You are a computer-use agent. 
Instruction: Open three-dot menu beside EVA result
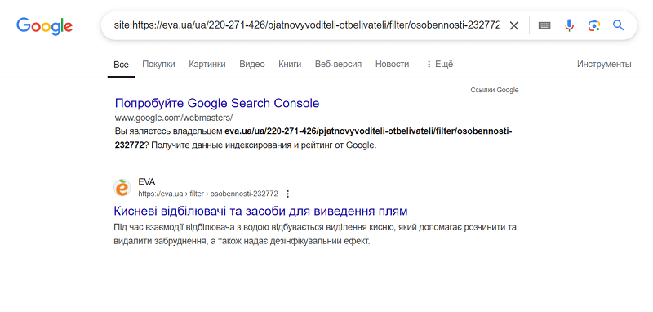click(x=287, y=194)
